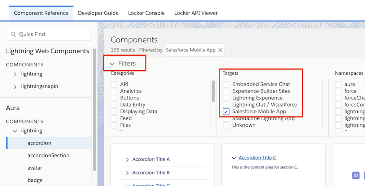
Task: Open the Locker Console tab
Action: [146, 13]
